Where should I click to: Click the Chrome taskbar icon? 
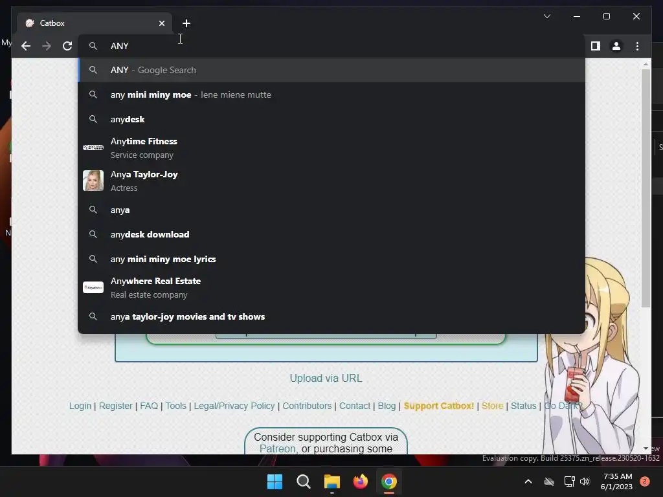tap(389, 481)
